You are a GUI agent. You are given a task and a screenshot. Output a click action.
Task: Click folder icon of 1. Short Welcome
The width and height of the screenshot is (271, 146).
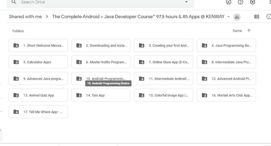(16, 45)
